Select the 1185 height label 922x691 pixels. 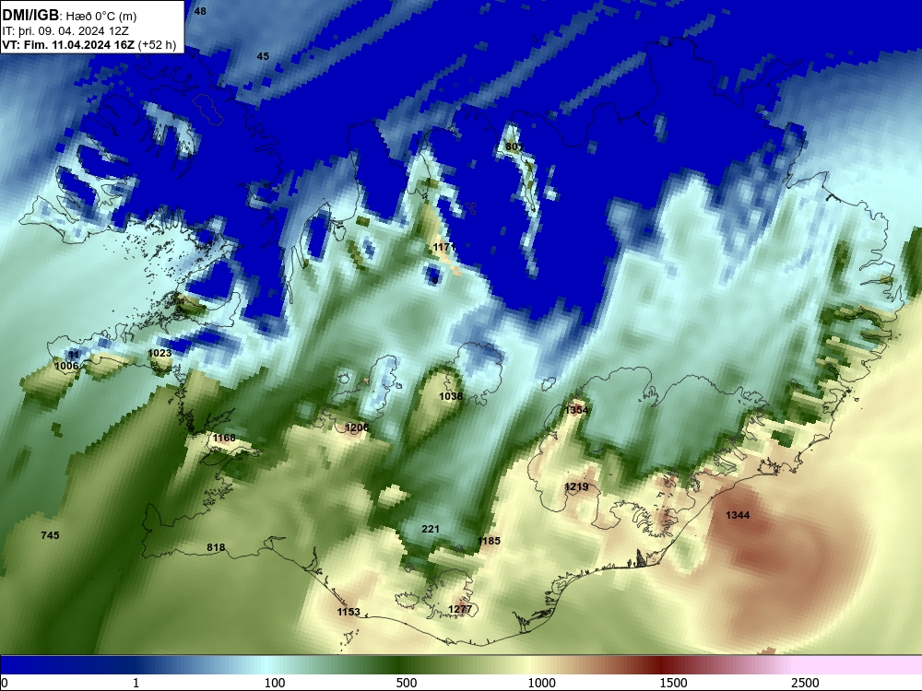coord(490,541)
